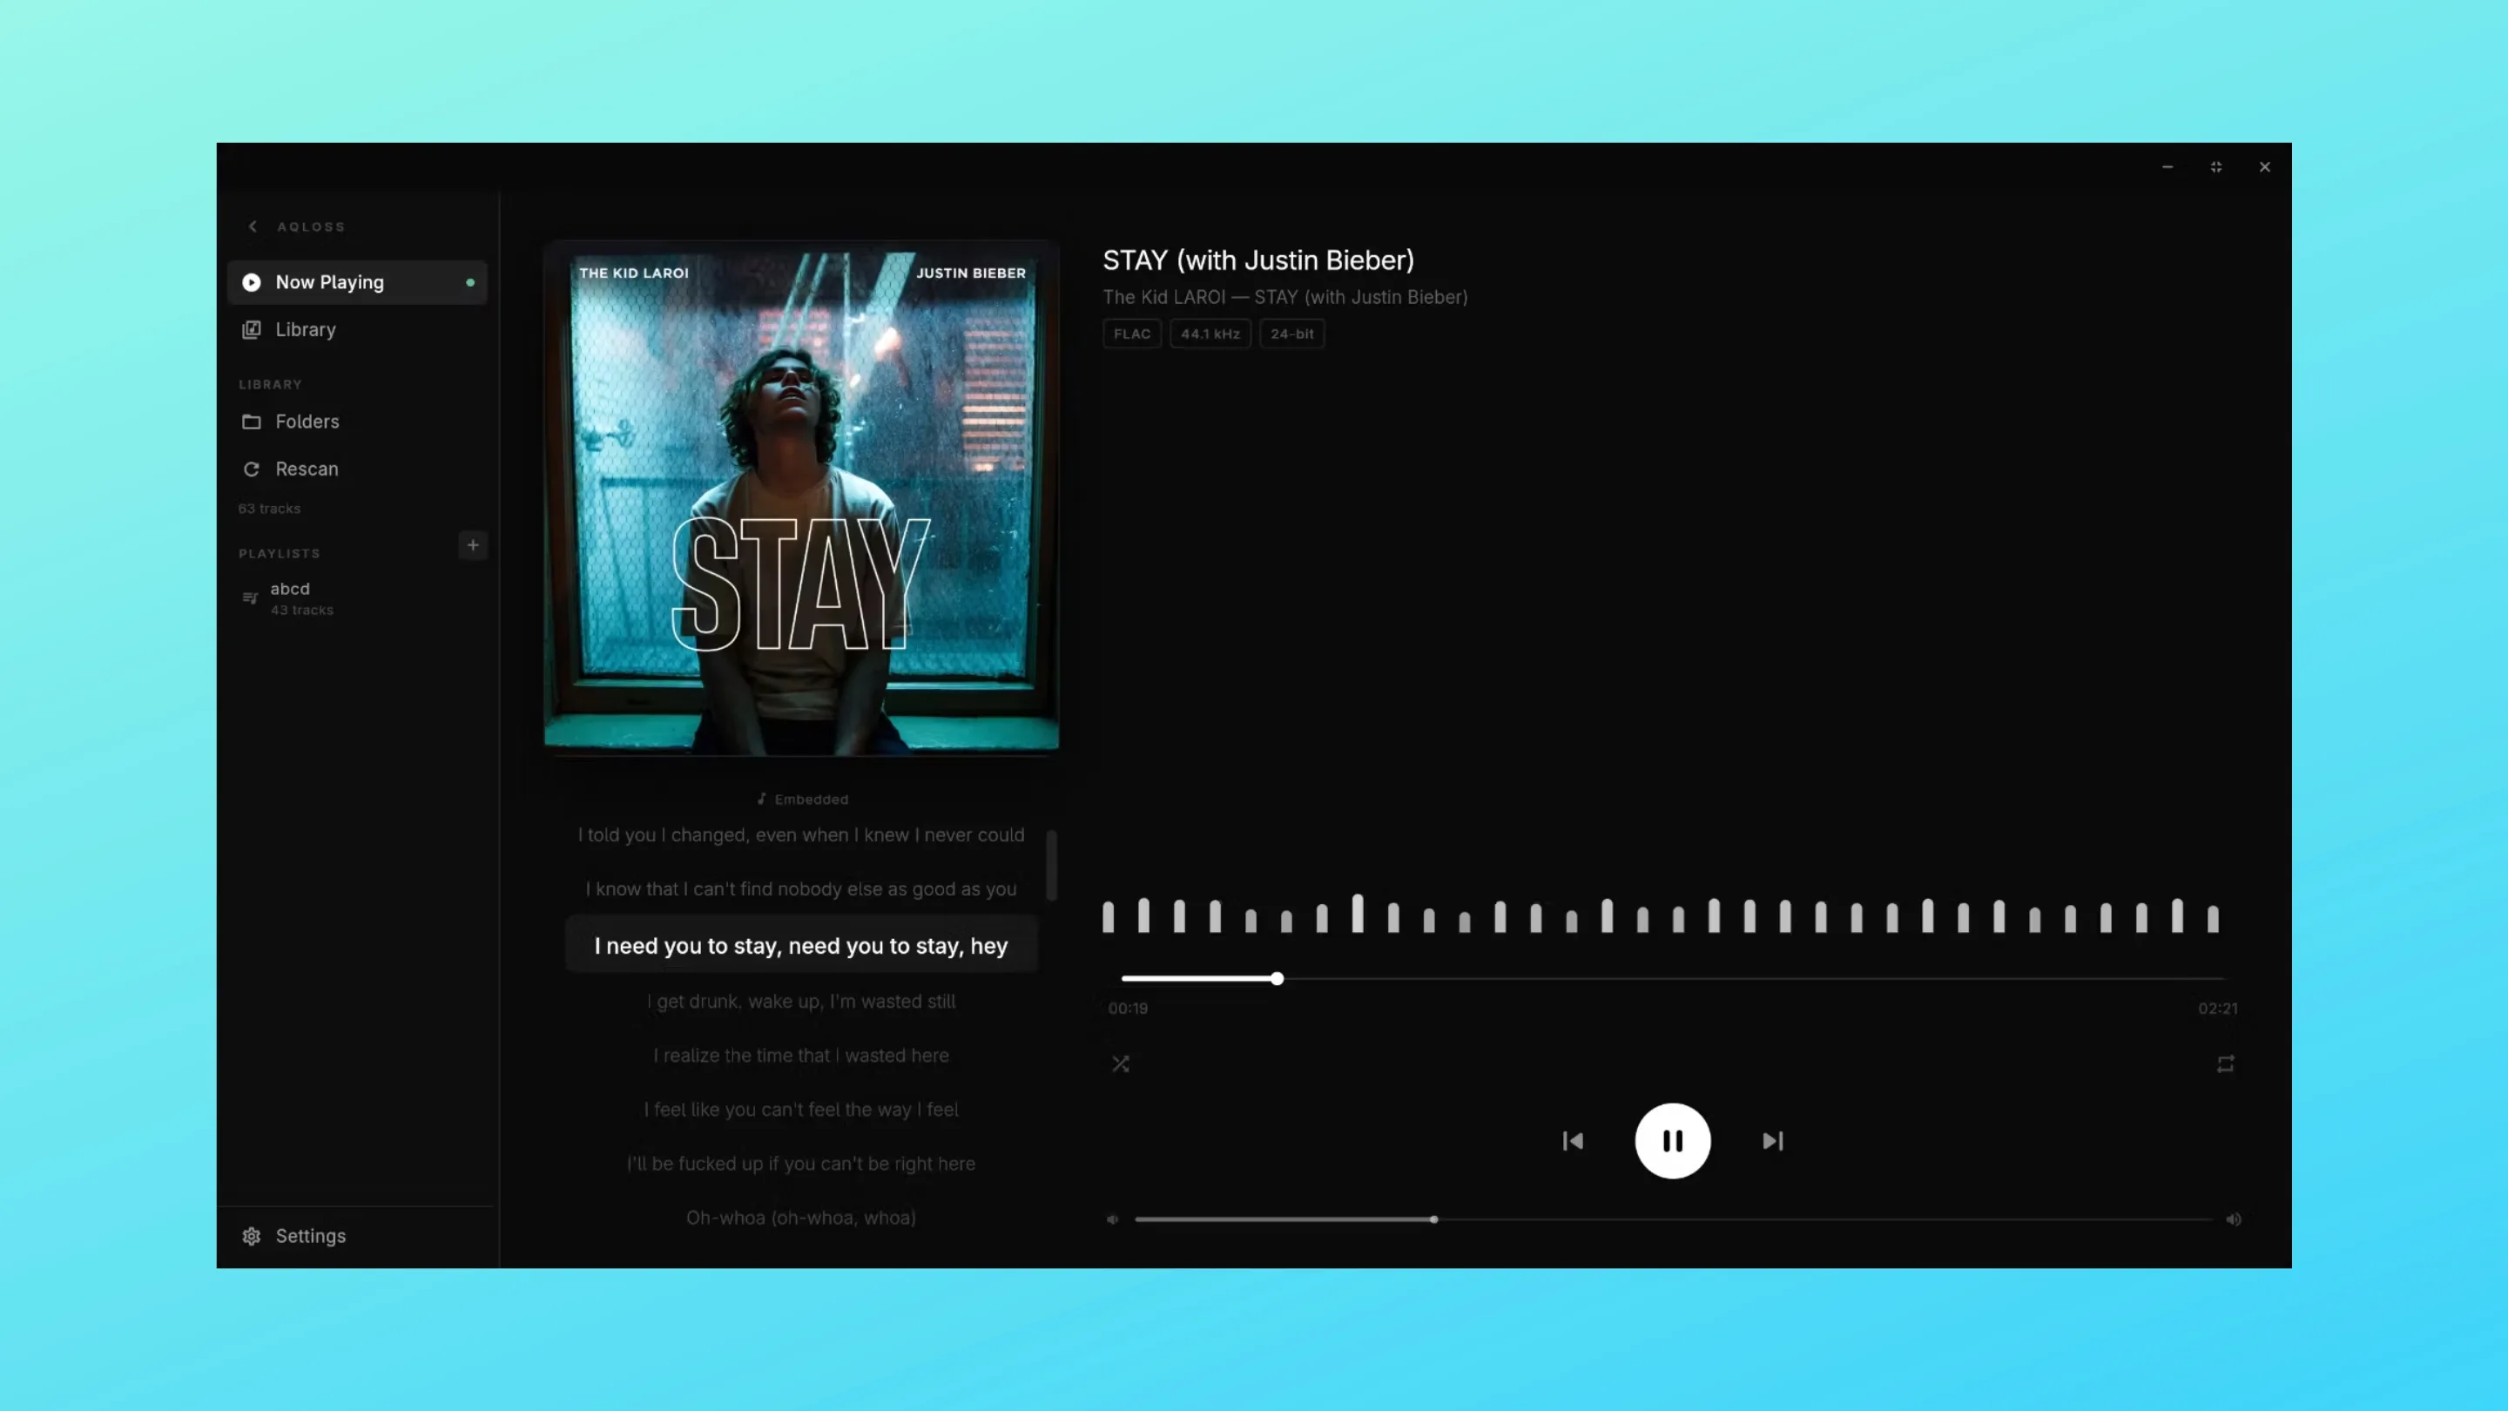Click the Folders folder icon
Viewport: 2508px width, 1411px height.
click(251, 422)
